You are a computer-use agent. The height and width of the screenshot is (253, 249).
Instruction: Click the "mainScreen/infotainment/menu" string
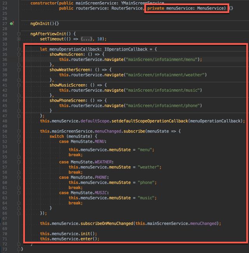[x=162, y=59]
